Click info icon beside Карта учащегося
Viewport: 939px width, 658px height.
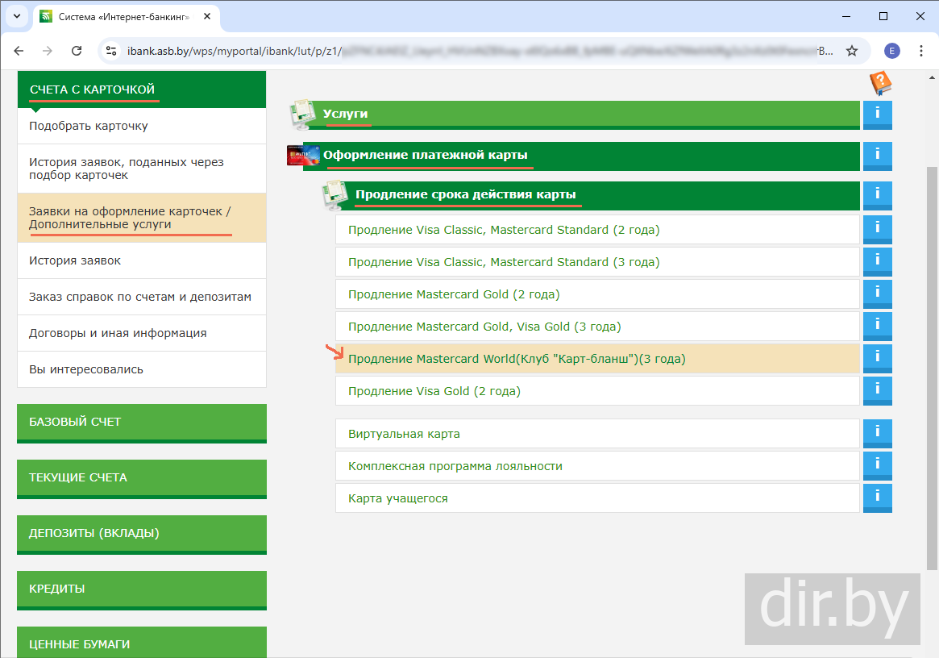877,498
